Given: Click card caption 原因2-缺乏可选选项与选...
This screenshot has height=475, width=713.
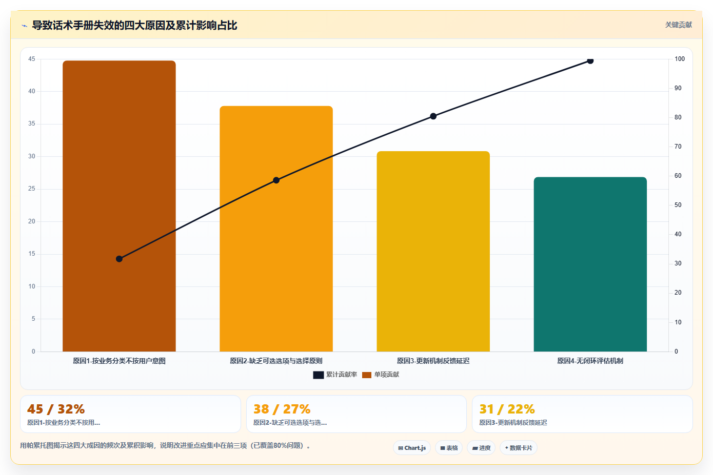Looking at the screenshot, I should (x=290, y=423).
